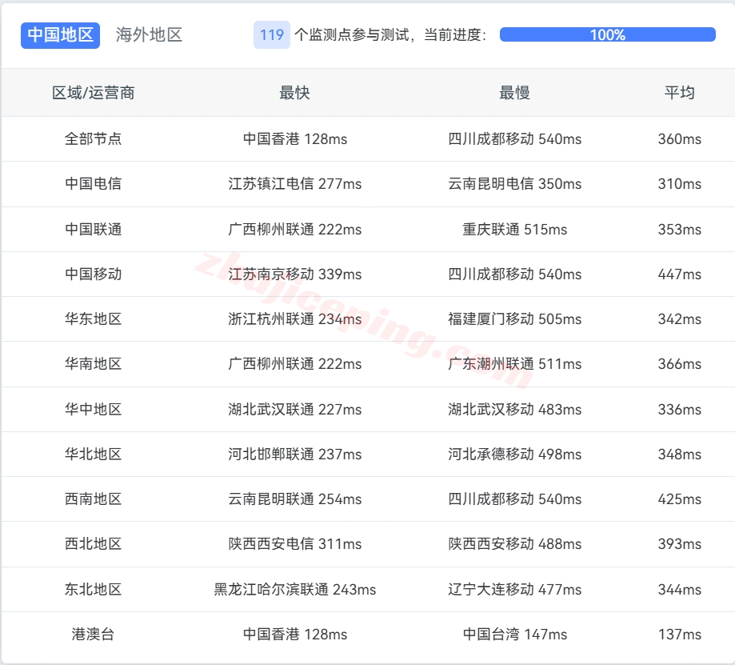Click 福建厦门移动 505ms slowest cell
Image resolution: width=735 pixels, height=665 pixels.
[515, 319]
